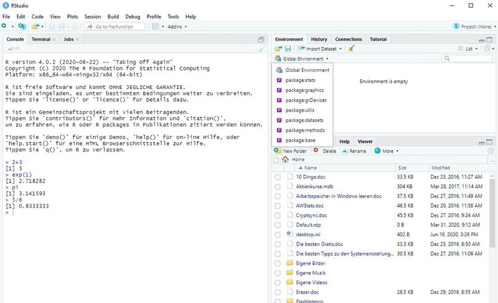The image size is (498, 303).
Task: Check the box for 10 Dinge.doc
Action: click(278, 177)
